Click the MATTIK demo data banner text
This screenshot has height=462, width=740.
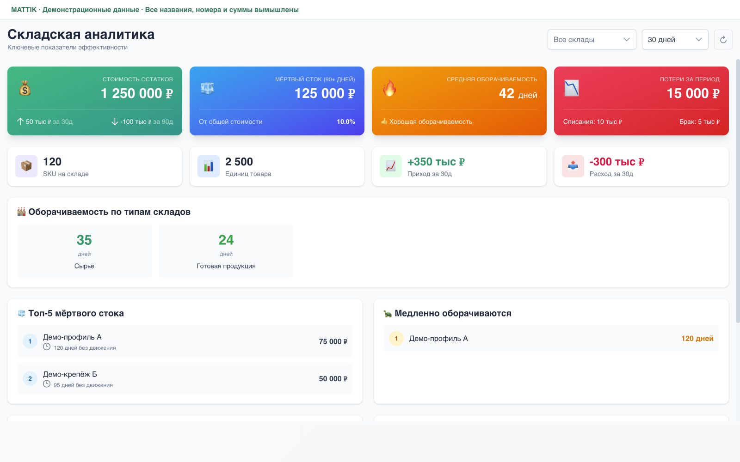[x=155, y=10]
